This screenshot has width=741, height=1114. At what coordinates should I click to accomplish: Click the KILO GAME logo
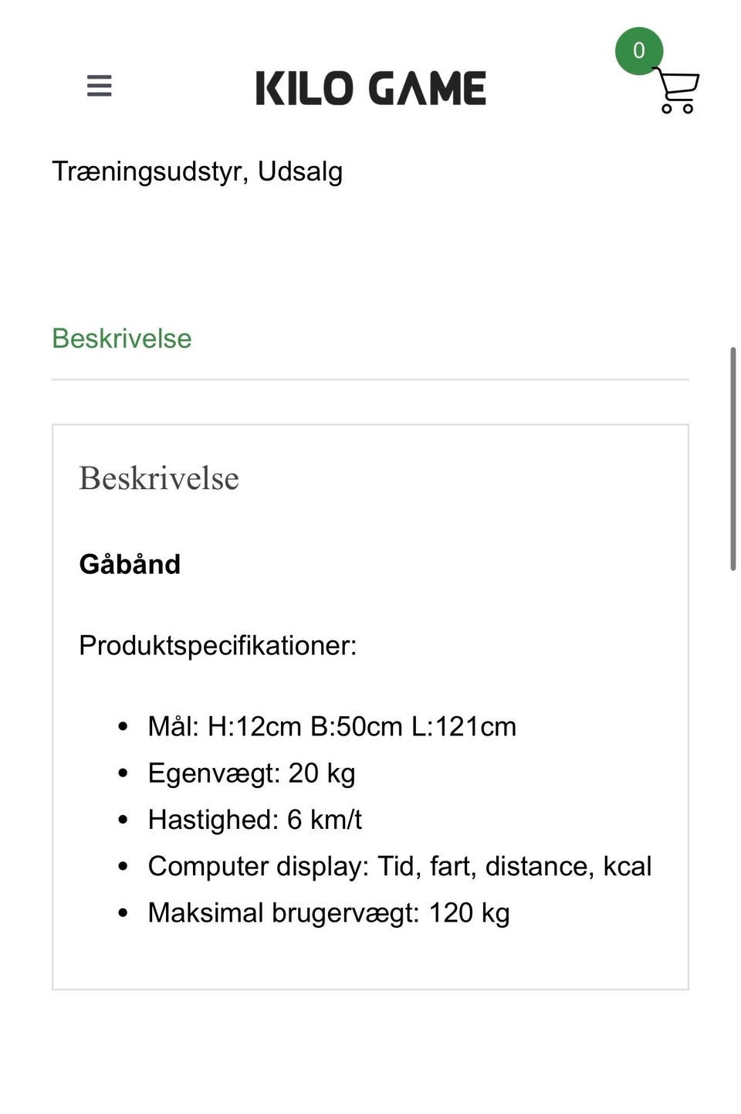(x=370, y=87)
